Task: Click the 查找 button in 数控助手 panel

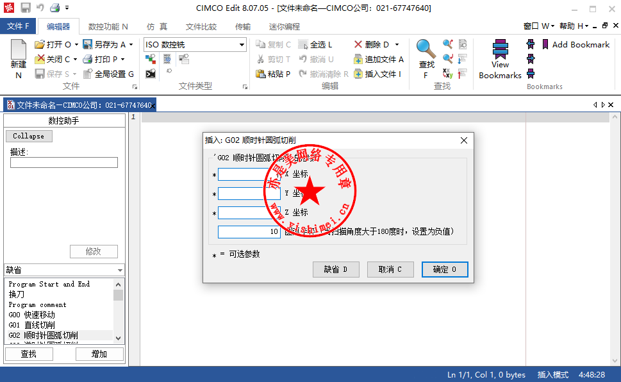Action: pyautogui.click(x=29, y=354)
